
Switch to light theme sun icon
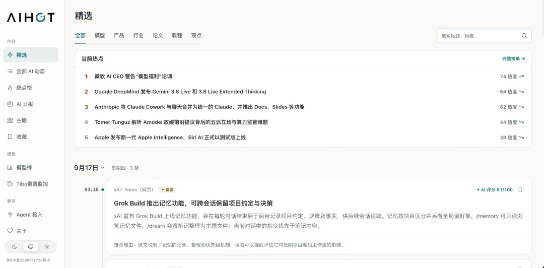pos(47,247)
